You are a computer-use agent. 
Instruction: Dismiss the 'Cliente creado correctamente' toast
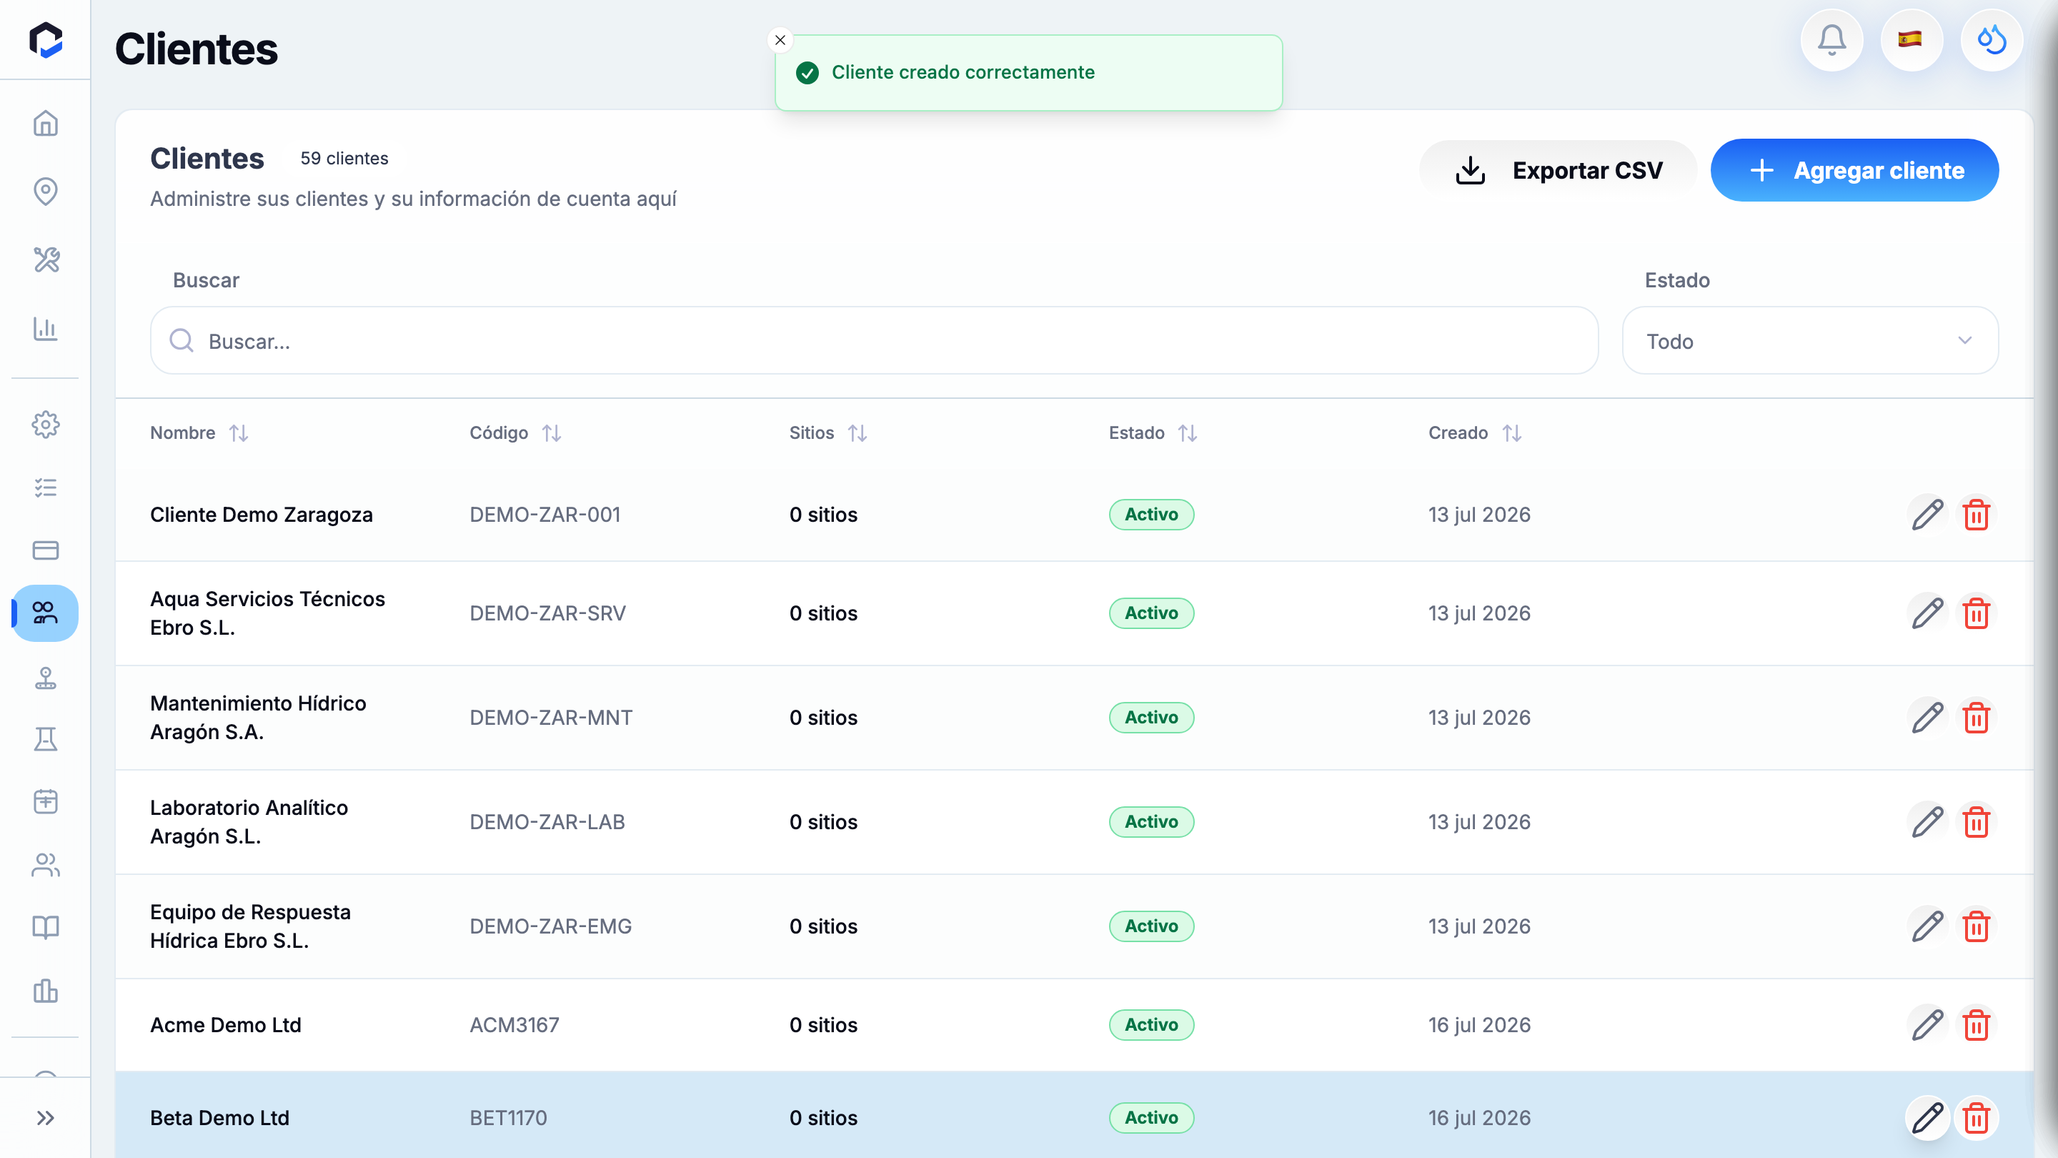click(780, 40)
